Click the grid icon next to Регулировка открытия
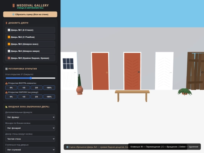Viewport: 204px width, 153px height. (6, 69)
